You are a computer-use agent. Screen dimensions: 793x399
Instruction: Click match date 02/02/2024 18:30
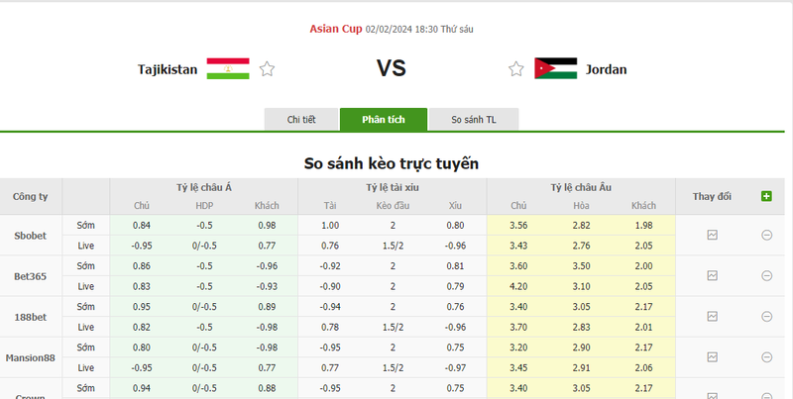coord(401,30)
